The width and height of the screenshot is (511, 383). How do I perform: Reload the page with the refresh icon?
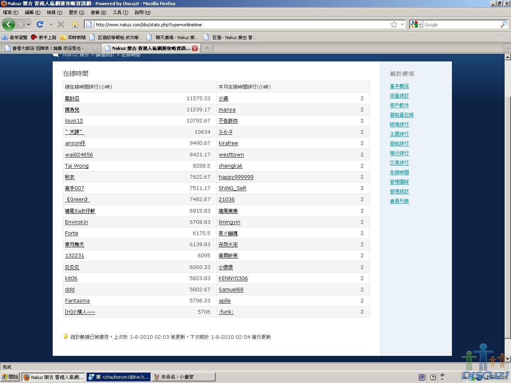40,24
